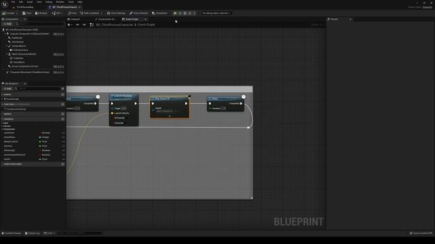This screenshot has height=244, width=435.
Task: Open the debug object selector dropdown
Action: (216, 13)
